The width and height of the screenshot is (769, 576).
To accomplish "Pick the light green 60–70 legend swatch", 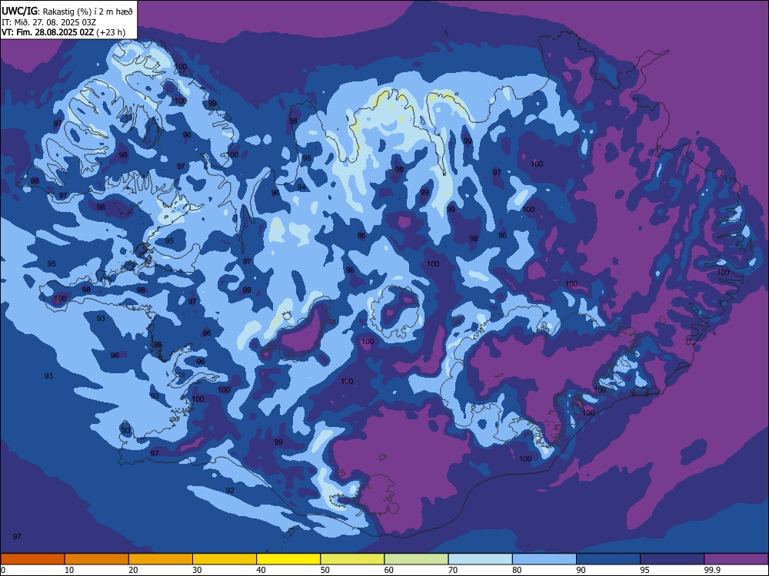I will point(416,559).
